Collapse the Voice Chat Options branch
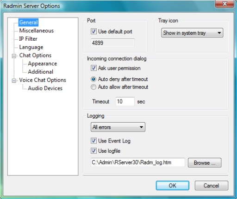Image resolution: width=237 pixels, height=199 pixels. coord(14,81)
